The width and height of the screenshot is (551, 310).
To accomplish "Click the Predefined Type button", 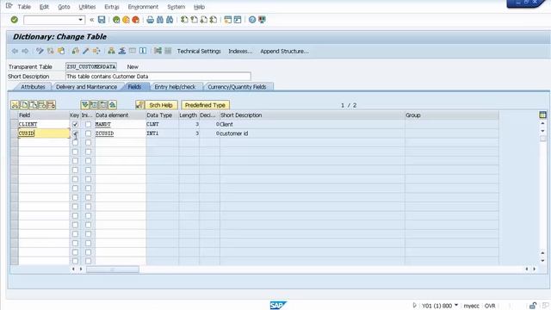I will pyautogui.click(x=205, y=105).
